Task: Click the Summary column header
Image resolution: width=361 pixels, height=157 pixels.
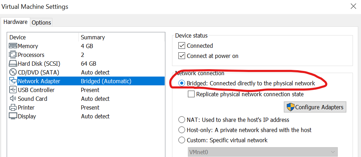Action: [x=93, y=37]
